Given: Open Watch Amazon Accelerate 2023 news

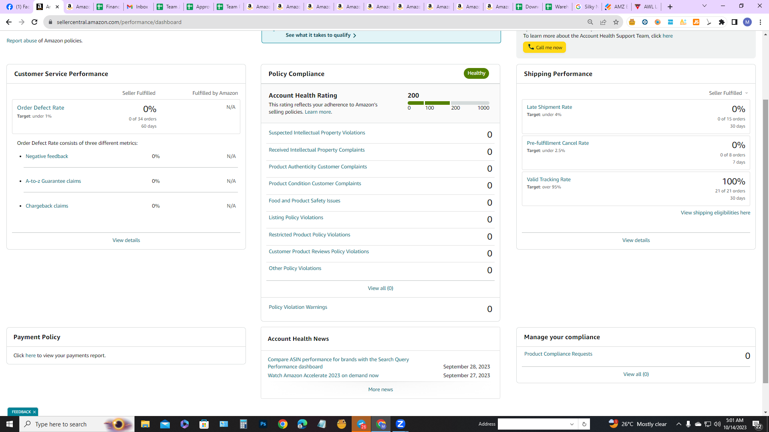Looking at the screenshot, I should (323, 376).
